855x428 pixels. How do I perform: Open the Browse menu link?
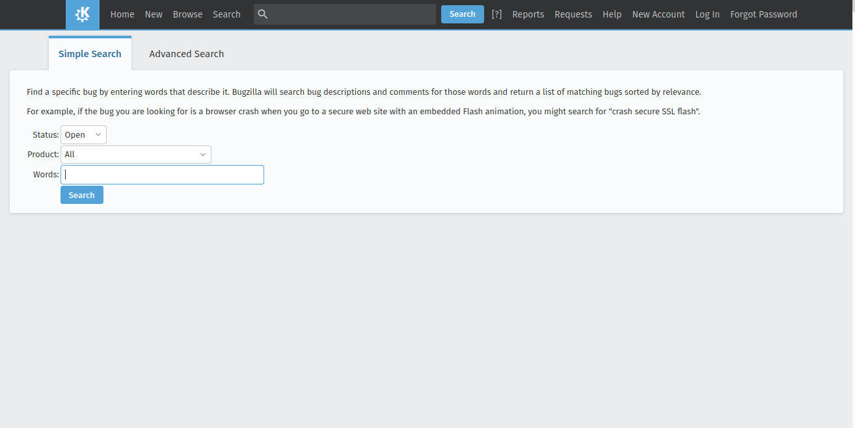point(187,14)
